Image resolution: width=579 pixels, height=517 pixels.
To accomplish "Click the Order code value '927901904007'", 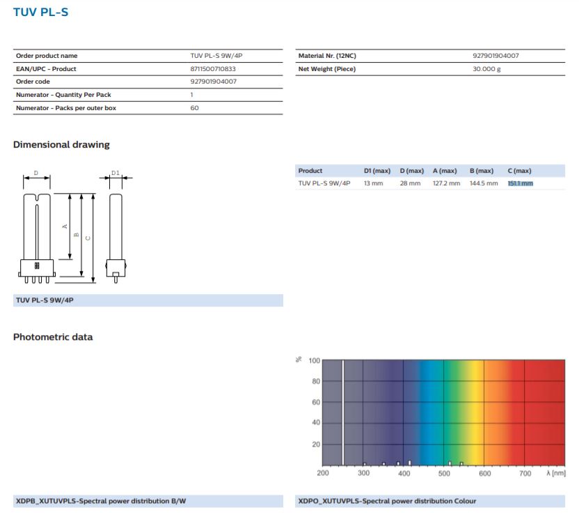I will coord(214,82).
